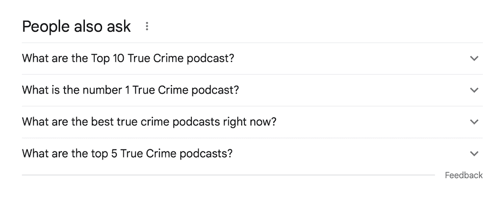Expand "What are the top 5 True Crime podcasts?"
The width and height of the screenshot is (499, 199).
[x=252, y=154]
